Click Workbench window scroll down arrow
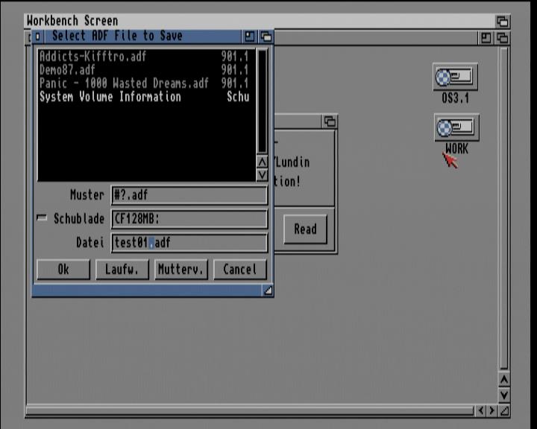The image size is (537, 429). point(503,395)
